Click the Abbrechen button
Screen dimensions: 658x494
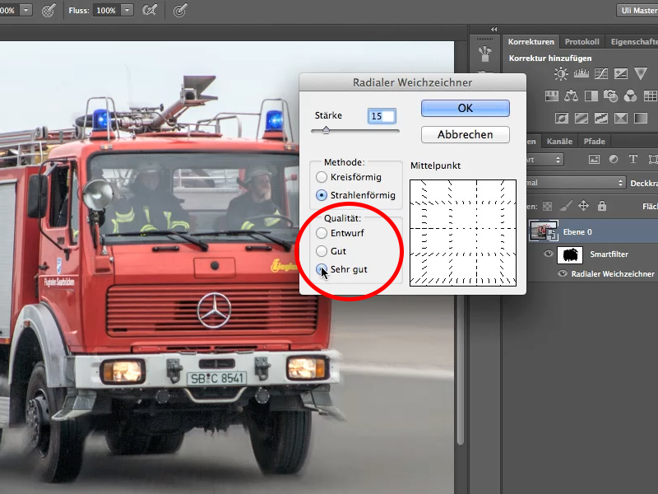click(466, 135)
